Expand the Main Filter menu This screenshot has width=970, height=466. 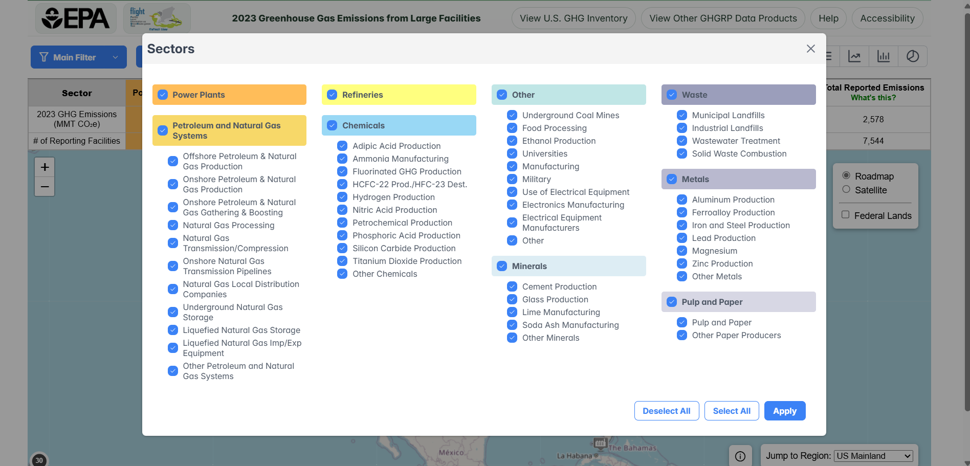[x=78, y=57]
